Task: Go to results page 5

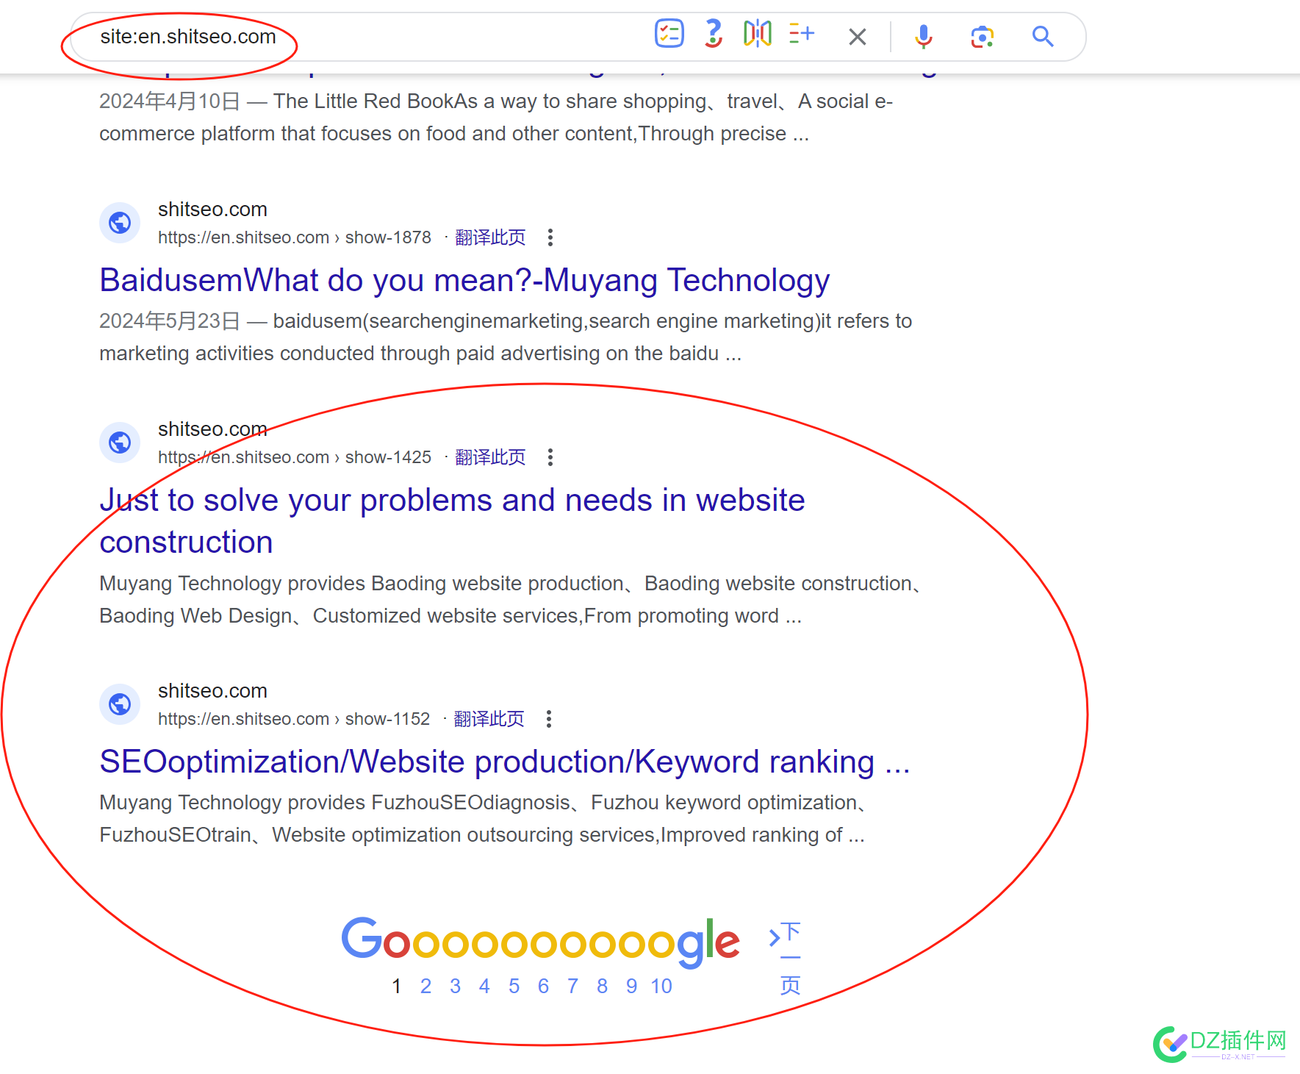Action: (514, 987)
